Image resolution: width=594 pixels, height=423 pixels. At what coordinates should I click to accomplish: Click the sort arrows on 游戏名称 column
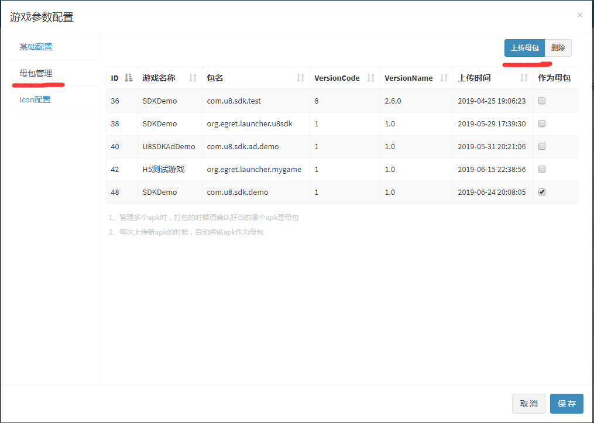[x=191, y=78]
